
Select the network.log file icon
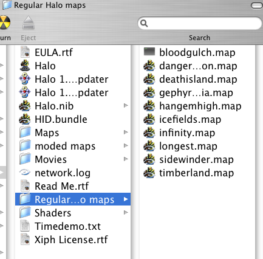pos(25,173)
